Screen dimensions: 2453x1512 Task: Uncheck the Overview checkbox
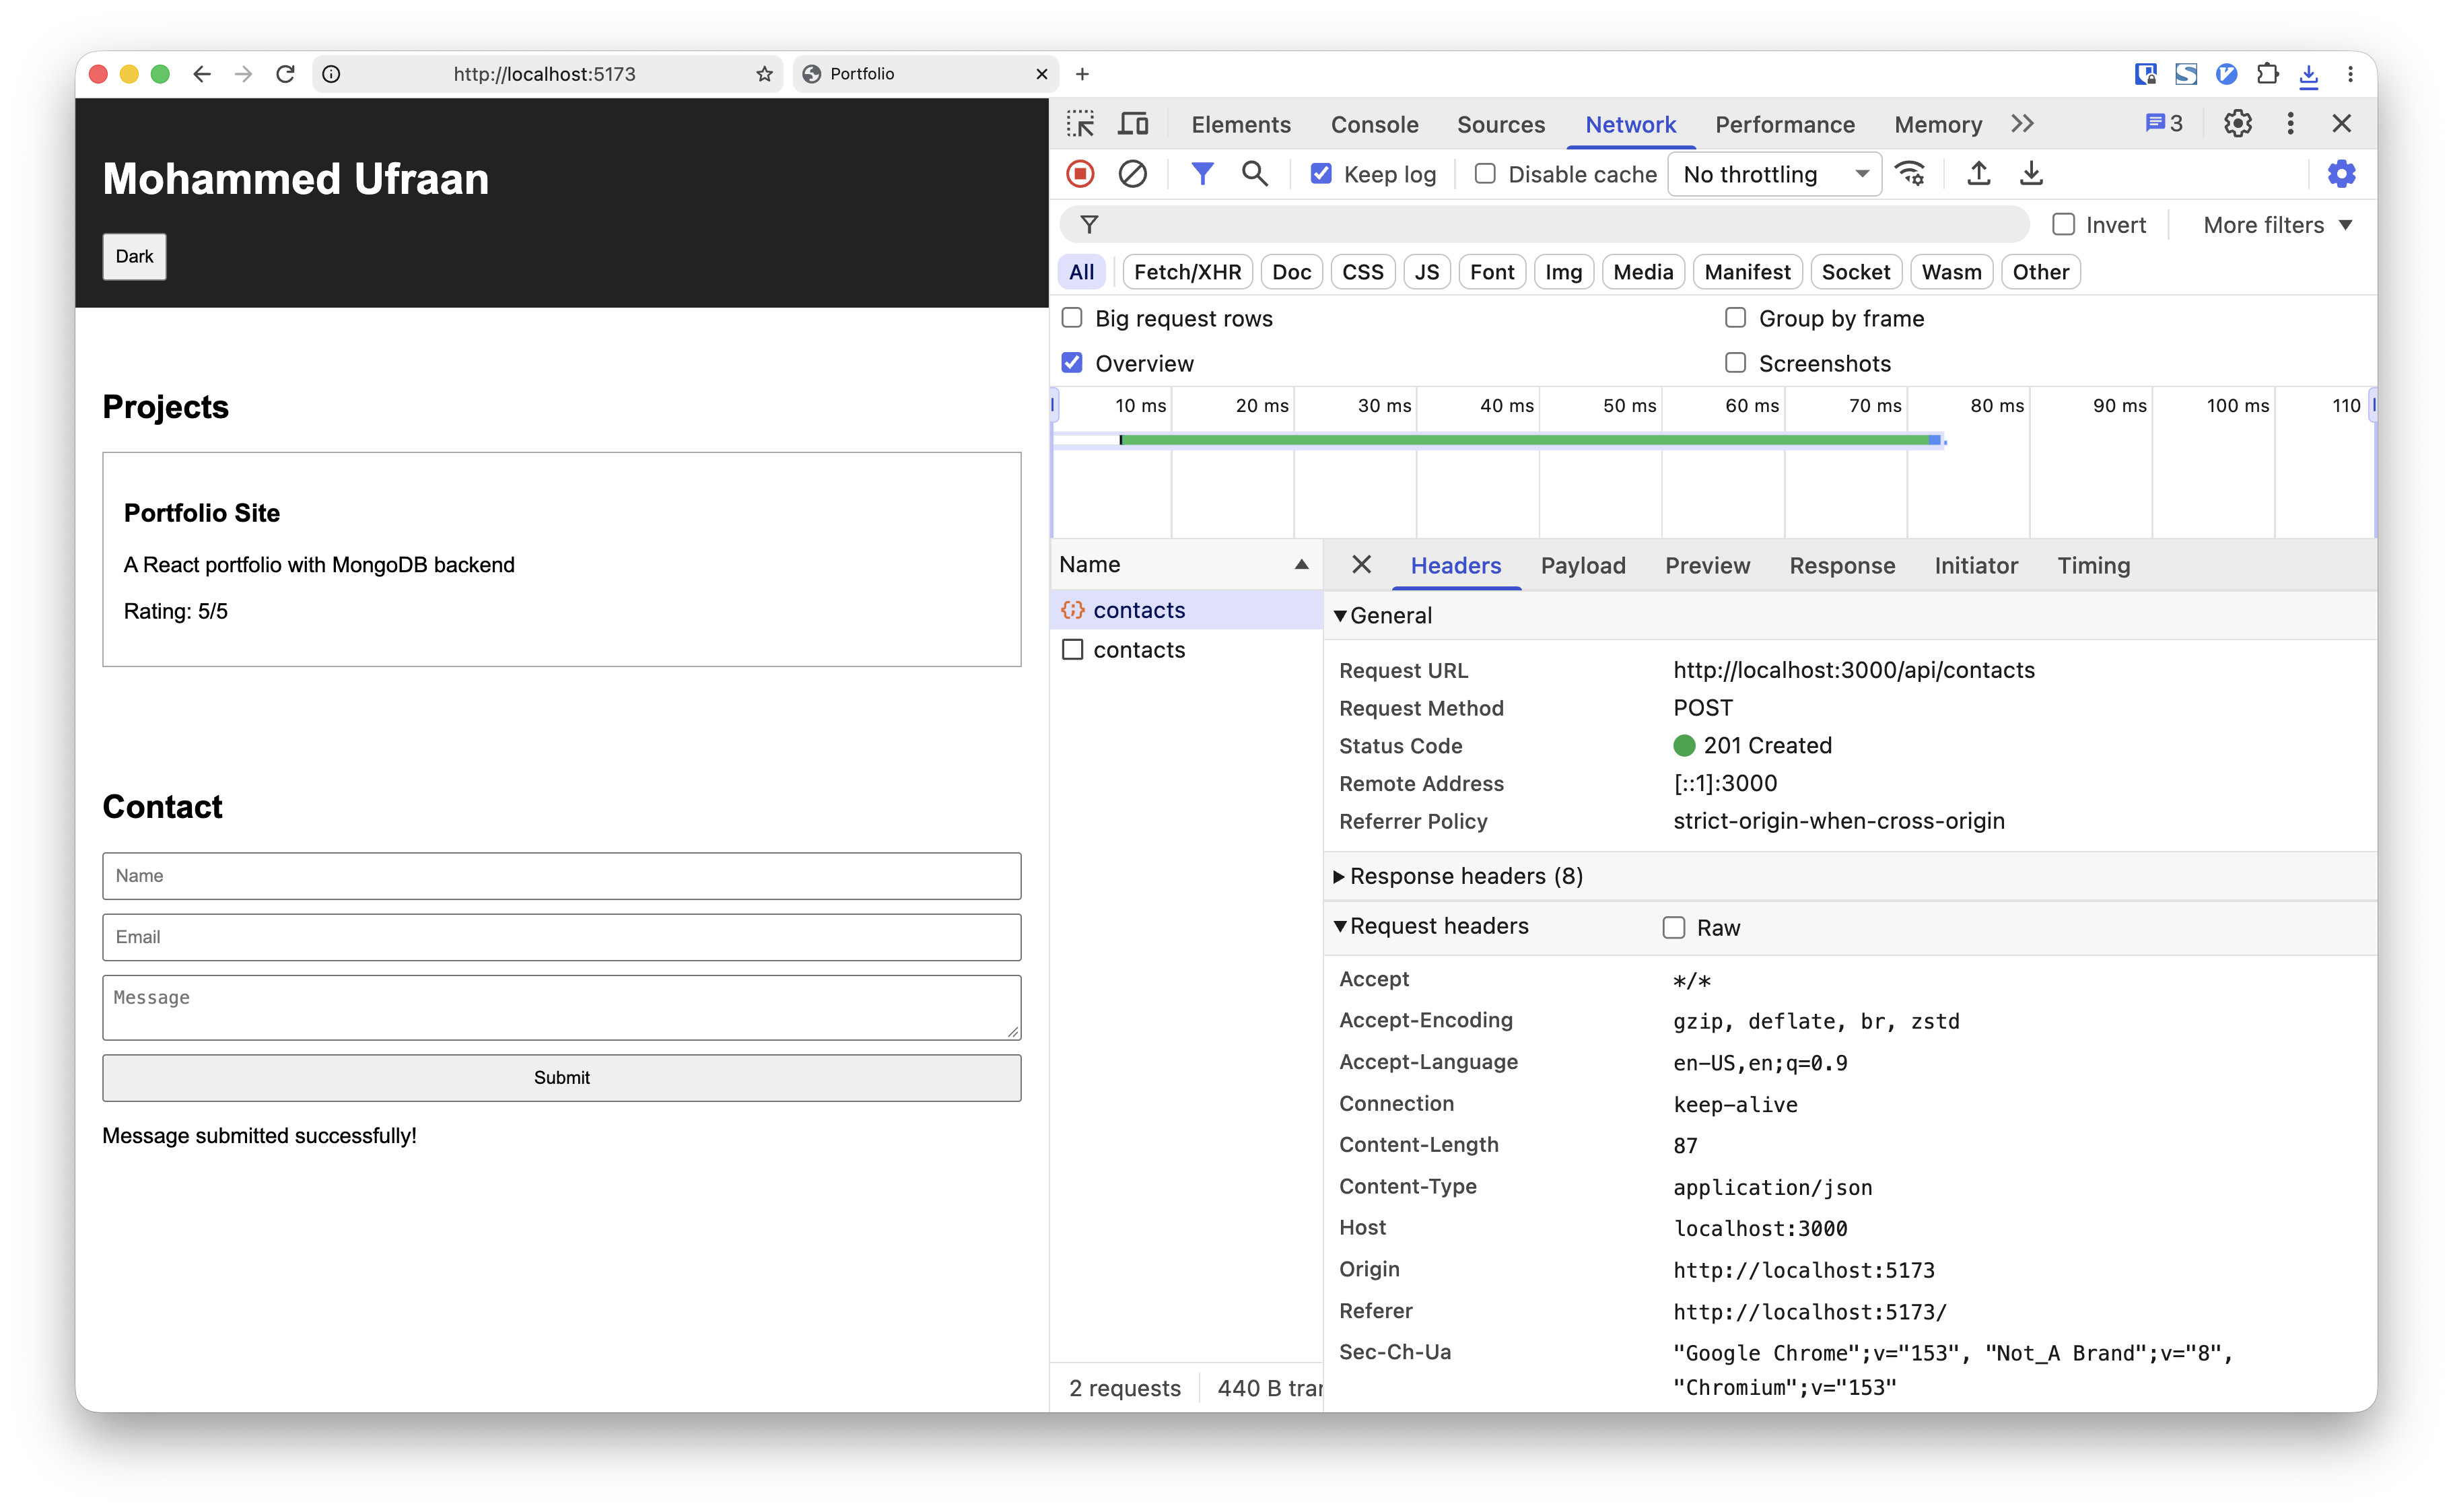[x=1072, y=363]
